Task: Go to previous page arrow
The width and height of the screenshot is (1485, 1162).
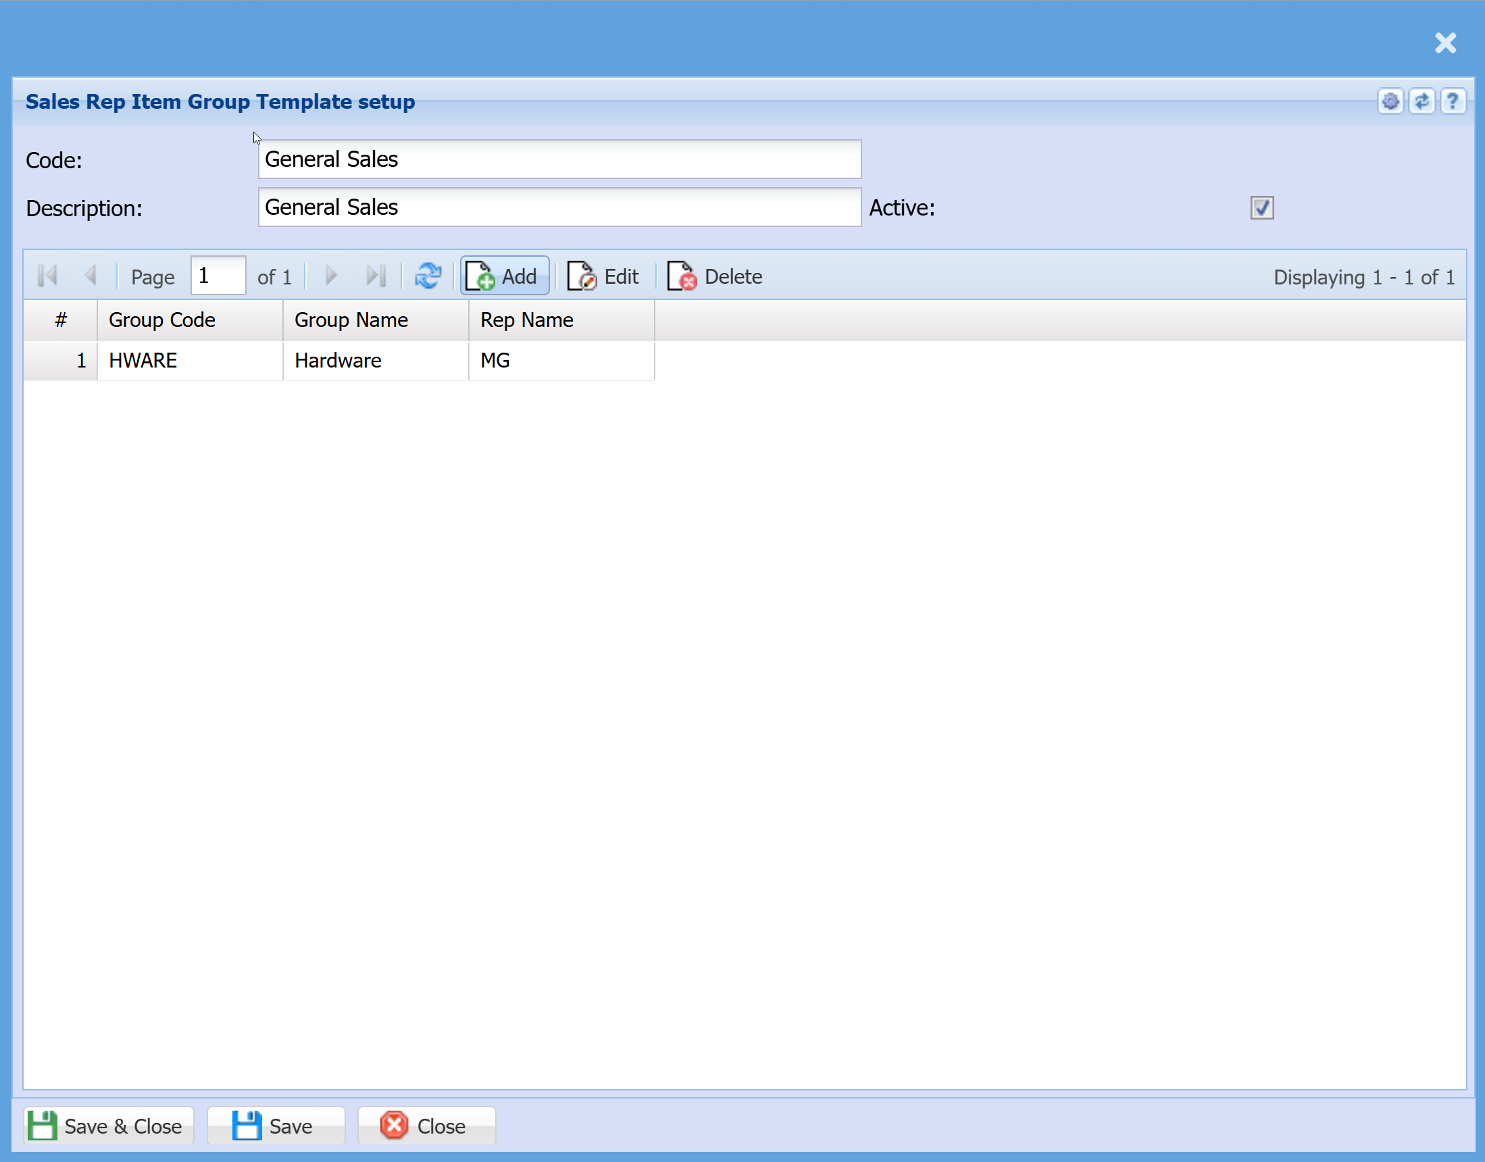Action: [90, 276]
